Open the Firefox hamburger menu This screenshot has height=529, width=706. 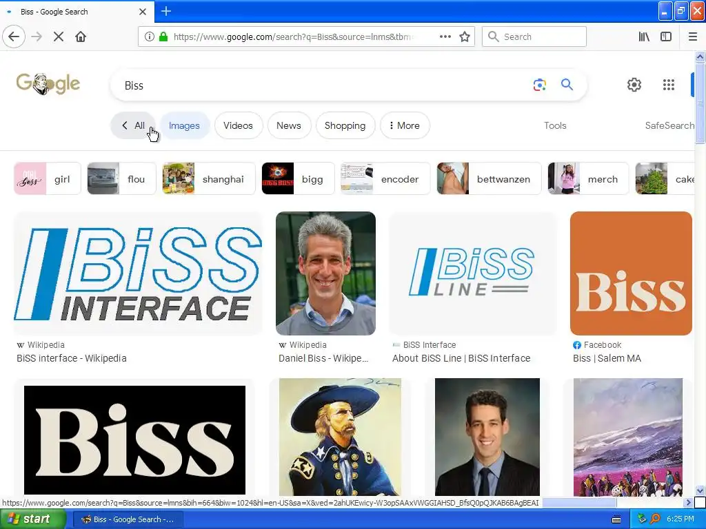click(692, 37)
